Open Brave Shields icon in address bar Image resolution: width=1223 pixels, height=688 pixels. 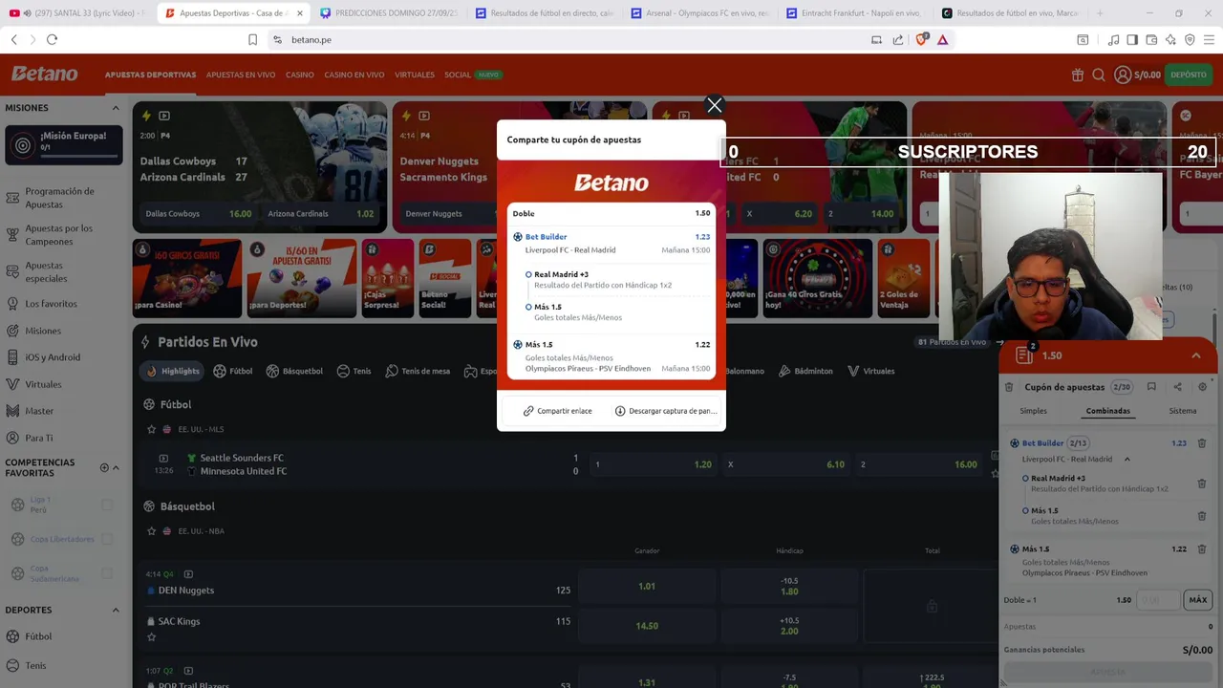pos(921,39)
